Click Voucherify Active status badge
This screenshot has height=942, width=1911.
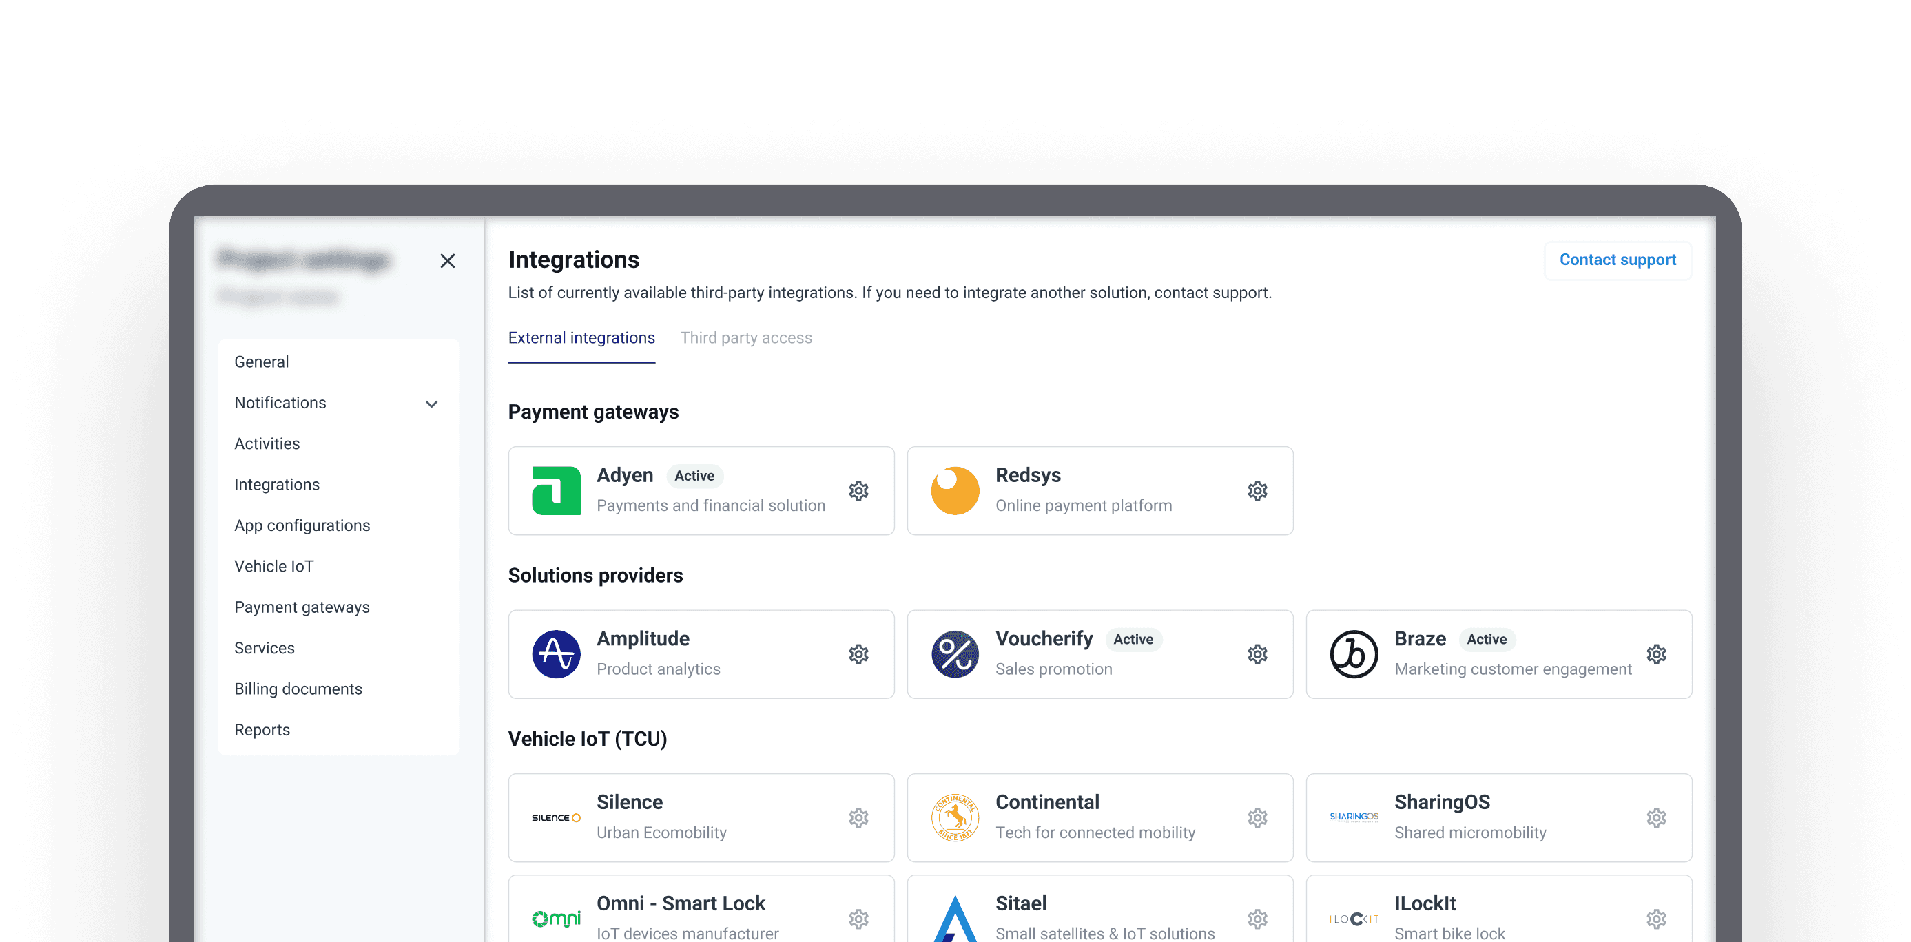point(1133,640)
